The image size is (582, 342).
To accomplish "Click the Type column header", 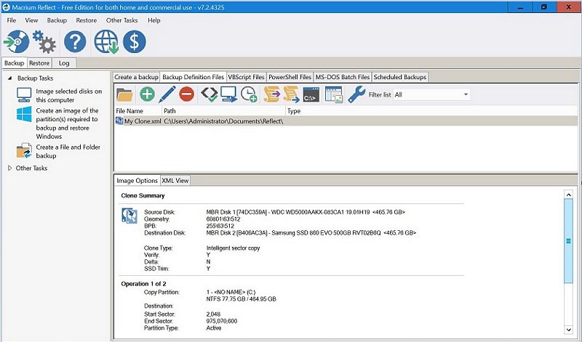I will point(431,111).
